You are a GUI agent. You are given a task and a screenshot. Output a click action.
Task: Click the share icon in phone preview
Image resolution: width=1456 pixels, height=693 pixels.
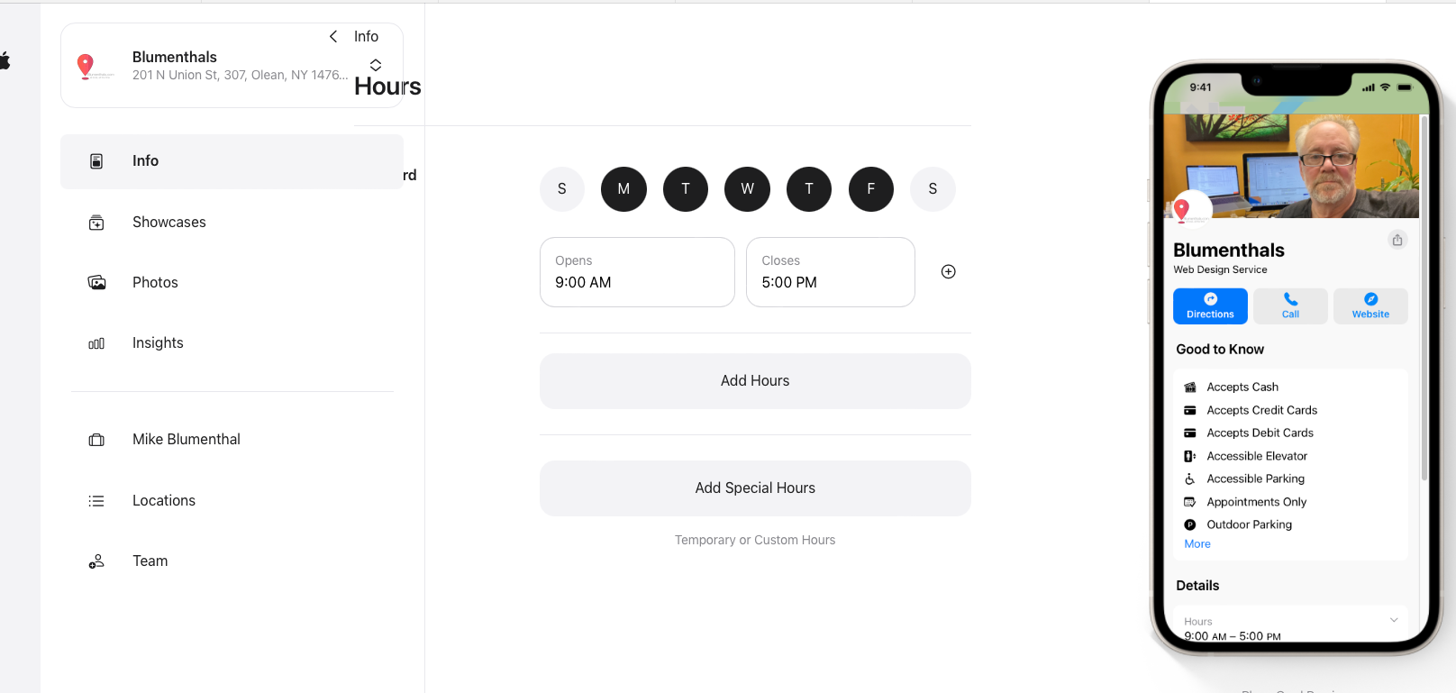1397,240
